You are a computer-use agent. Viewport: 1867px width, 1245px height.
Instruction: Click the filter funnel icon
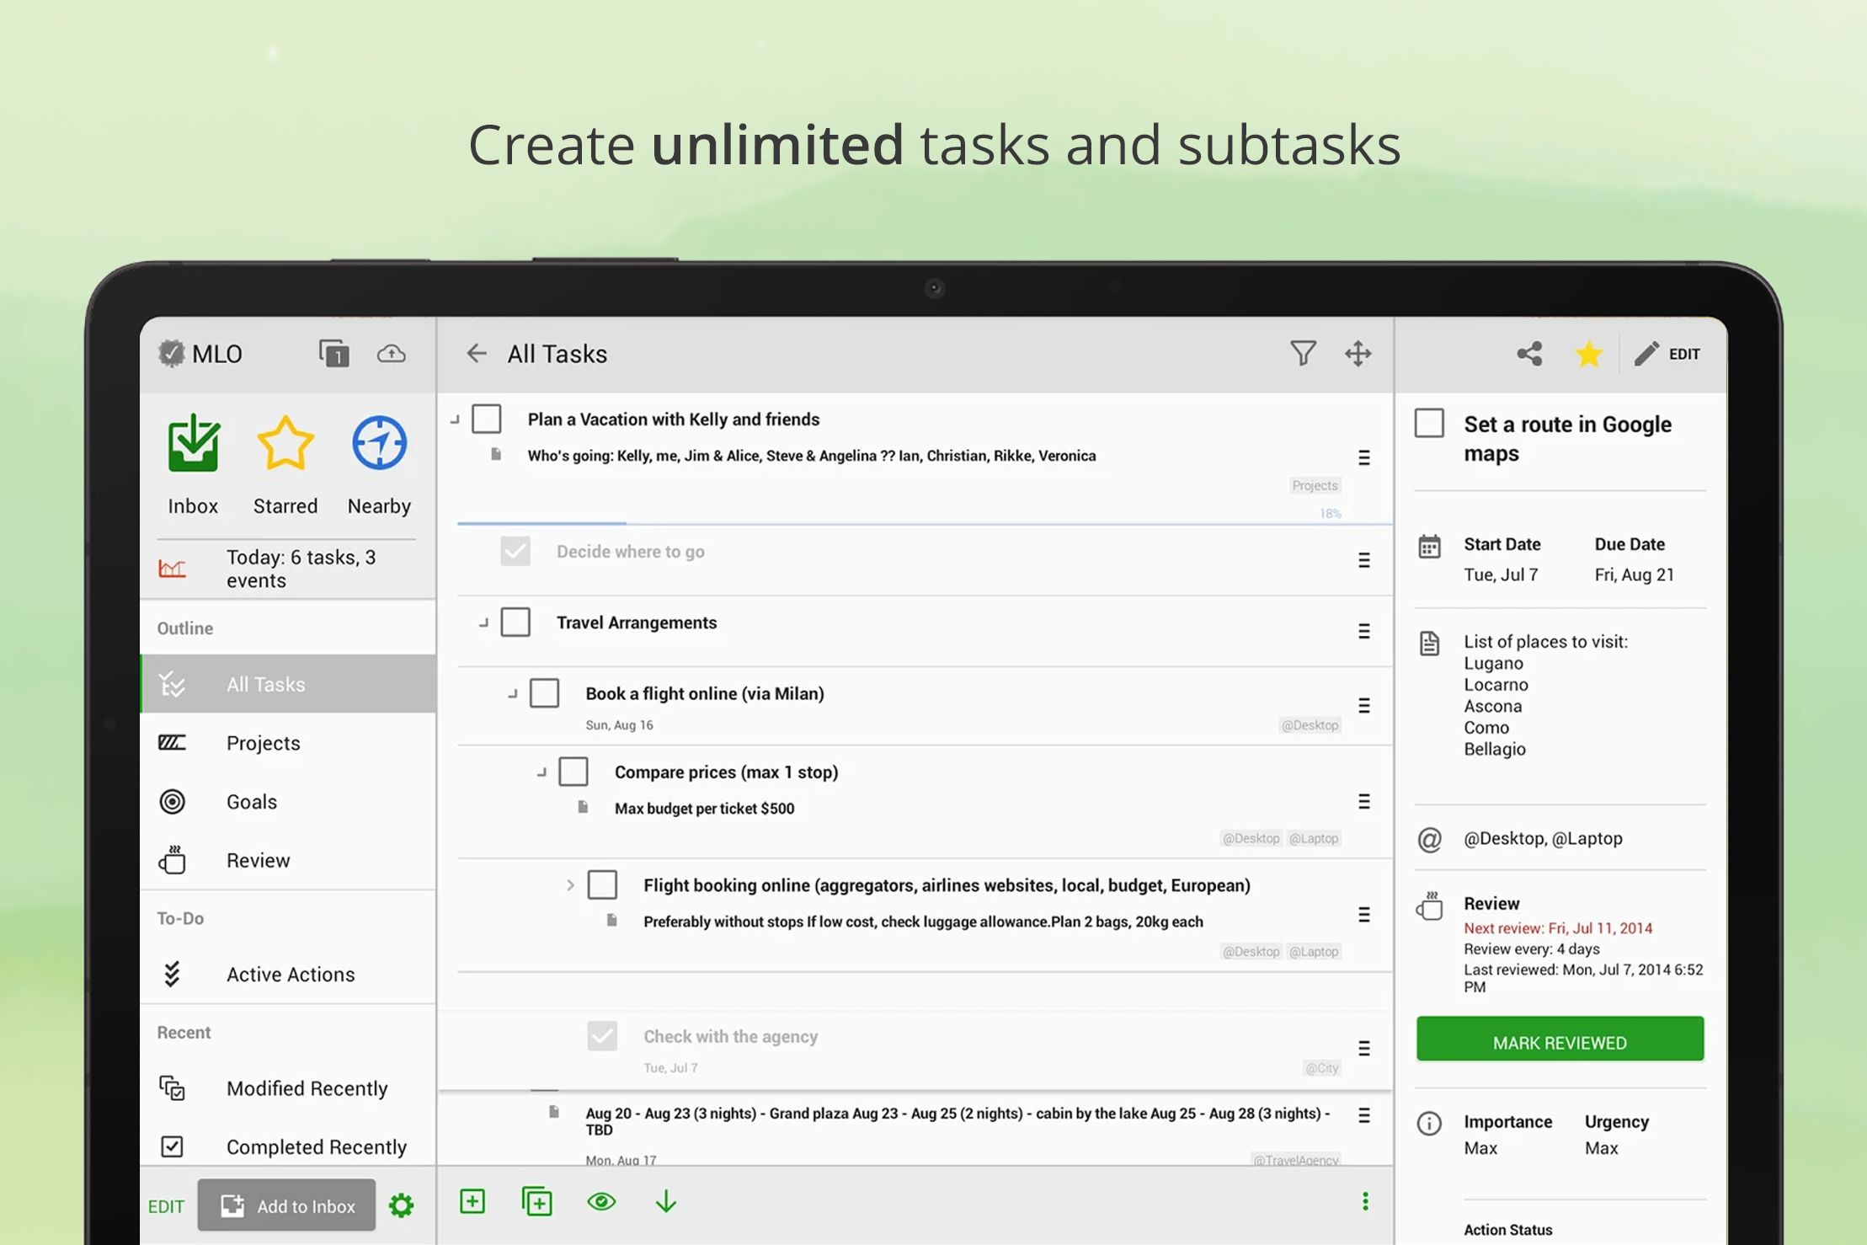tap(1302, 354)
